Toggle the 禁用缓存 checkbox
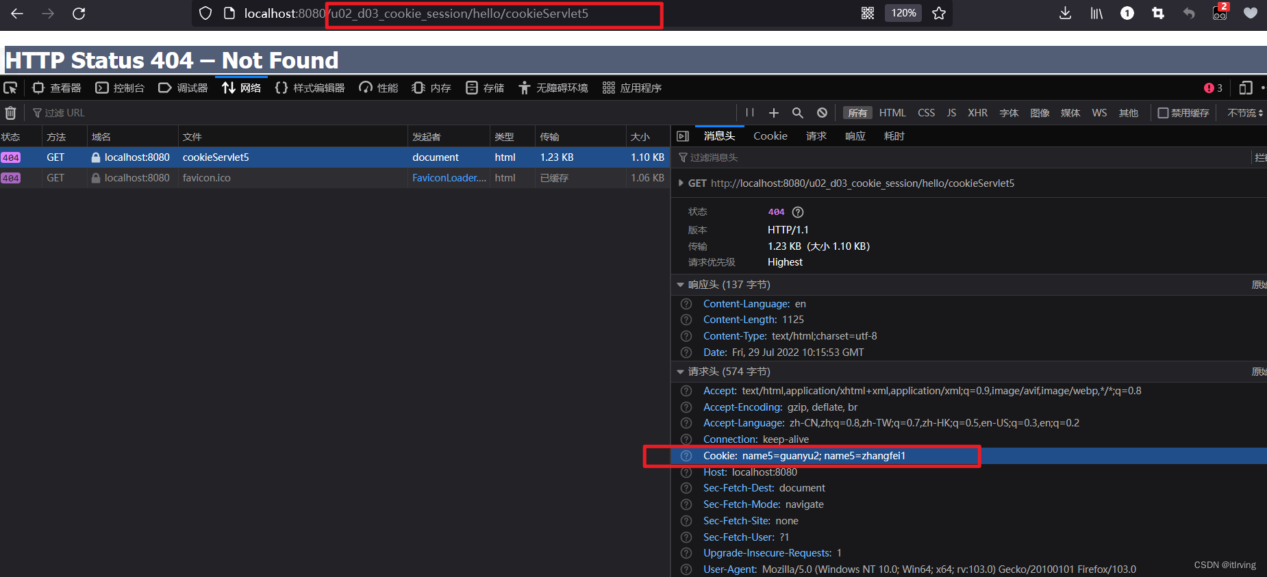 tap(1163, 113)
